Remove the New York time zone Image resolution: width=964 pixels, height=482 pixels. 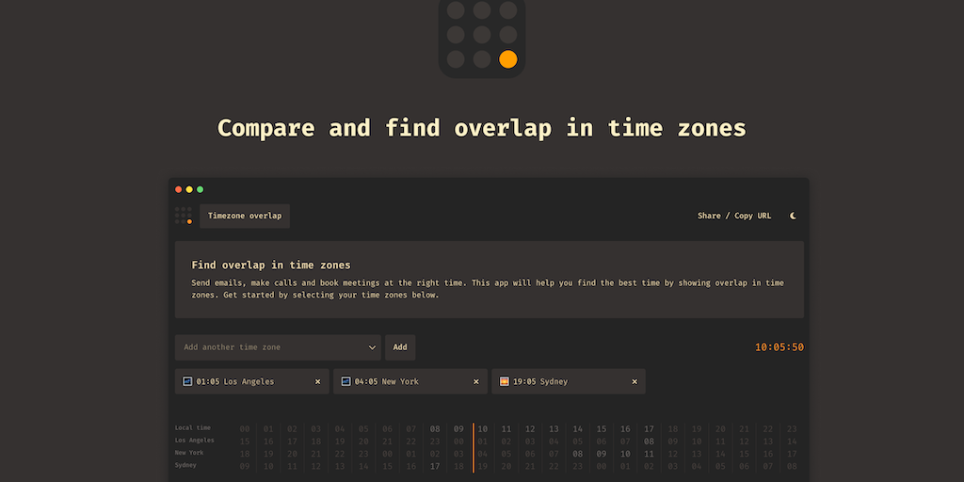coord(475,382)
